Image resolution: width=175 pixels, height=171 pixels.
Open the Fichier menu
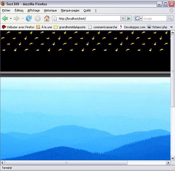(6, 11)
